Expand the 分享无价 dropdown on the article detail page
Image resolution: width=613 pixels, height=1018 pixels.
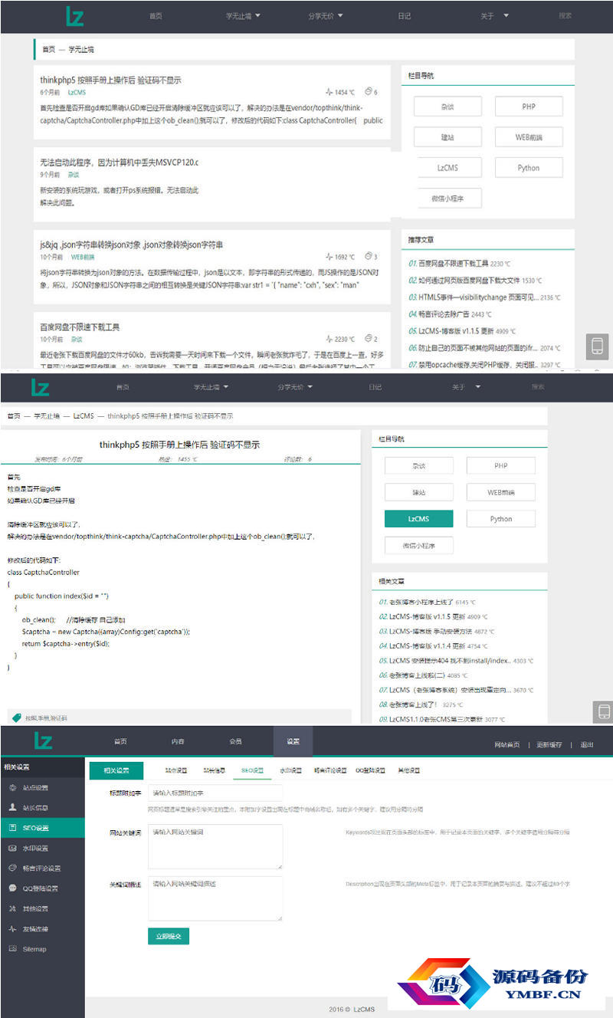310,387
